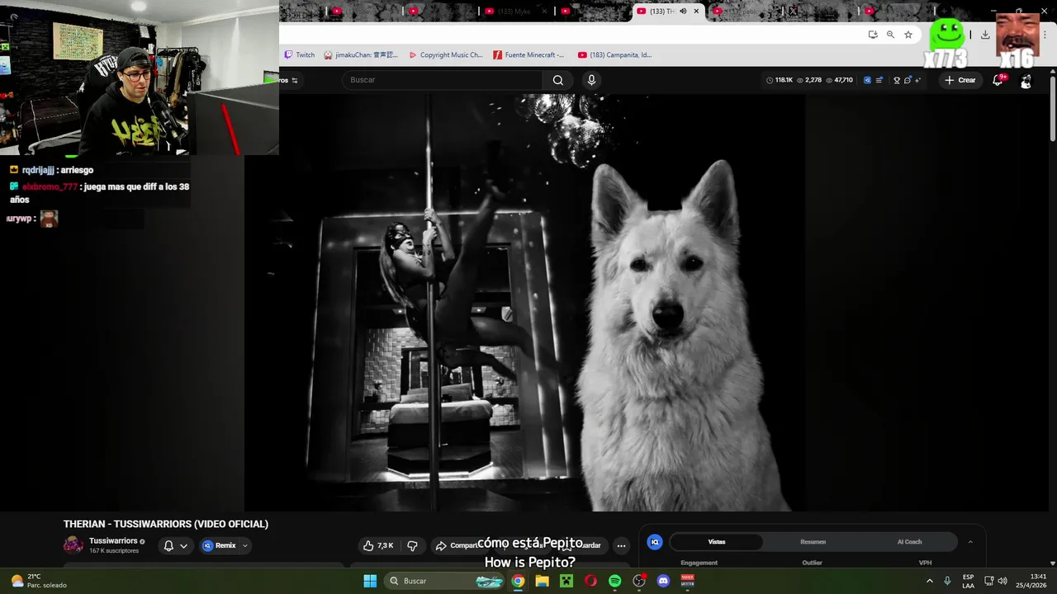Open the Copyright Music Ch... bookmark
This screenshot has width=1057, height=594.
[x=446, y=55]
